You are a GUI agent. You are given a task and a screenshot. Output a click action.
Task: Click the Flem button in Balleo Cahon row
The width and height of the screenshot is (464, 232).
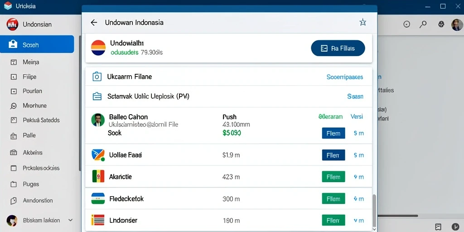pos(333,133)
